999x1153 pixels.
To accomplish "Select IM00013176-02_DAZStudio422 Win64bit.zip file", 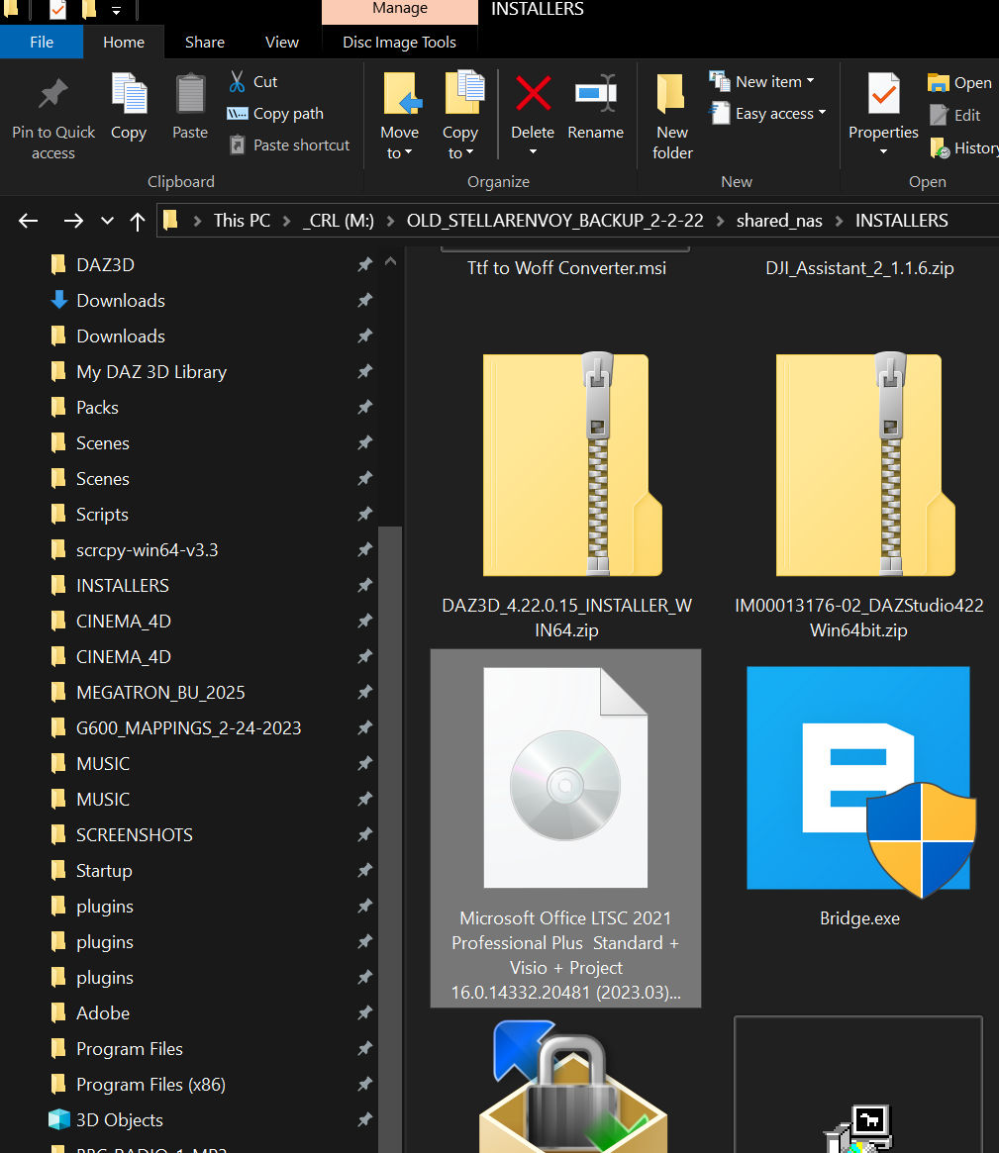I will tap(859, 496).
